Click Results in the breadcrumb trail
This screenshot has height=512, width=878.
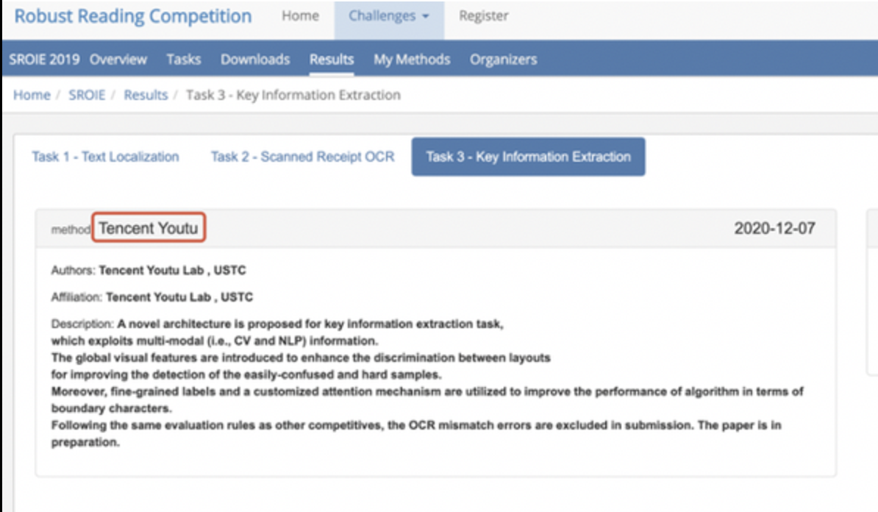(x=146, y=95)
